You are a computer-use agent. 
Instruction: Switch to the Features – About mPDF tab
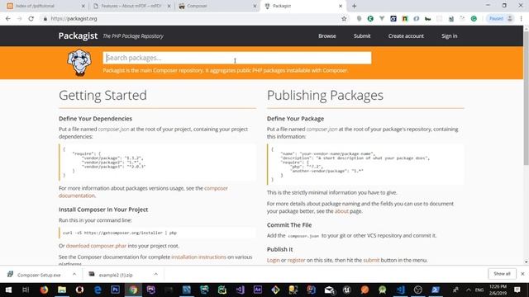(x=131, y=6)
